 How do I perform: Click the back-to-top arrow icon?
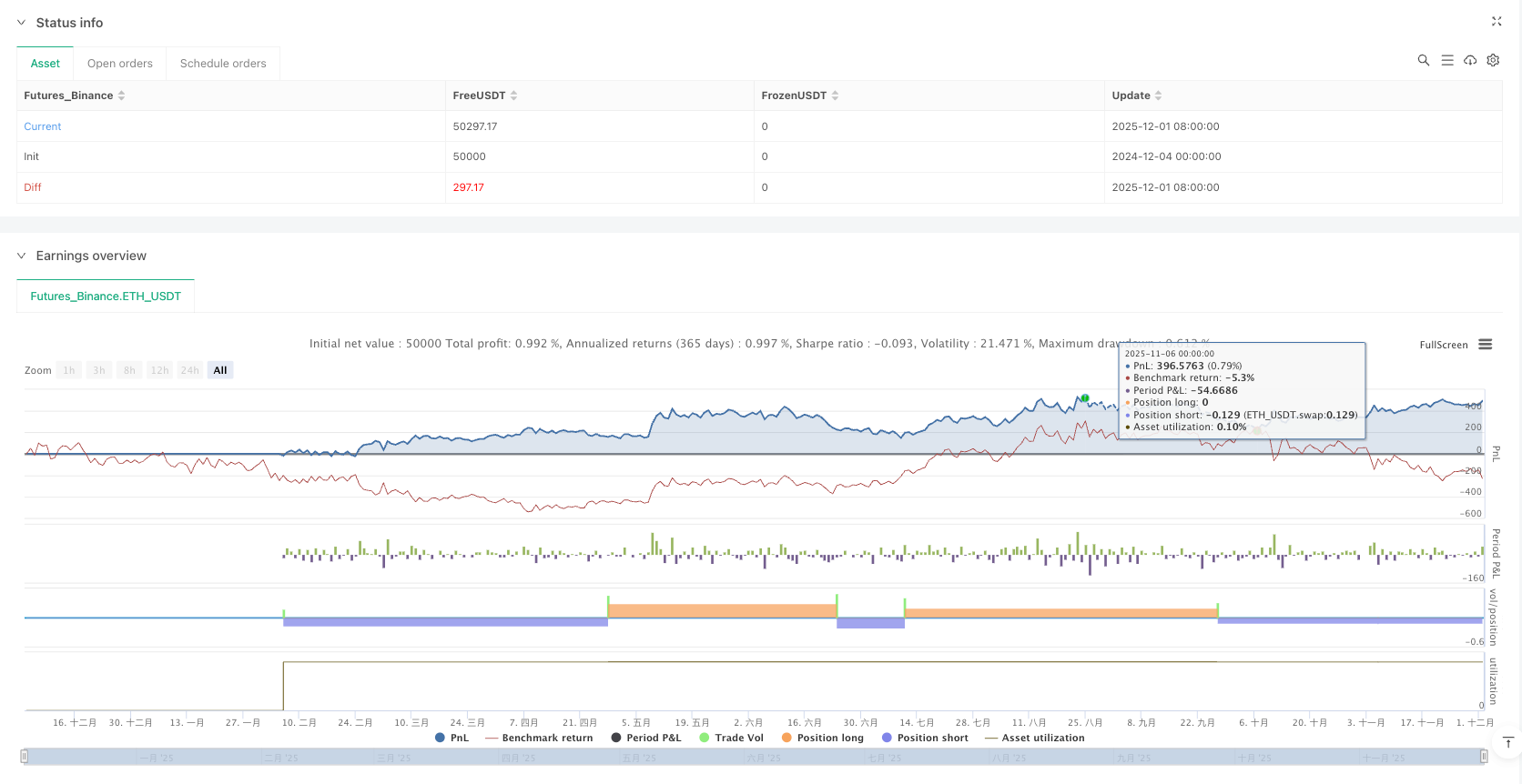pyautogui.click(x=1507, y=743)
